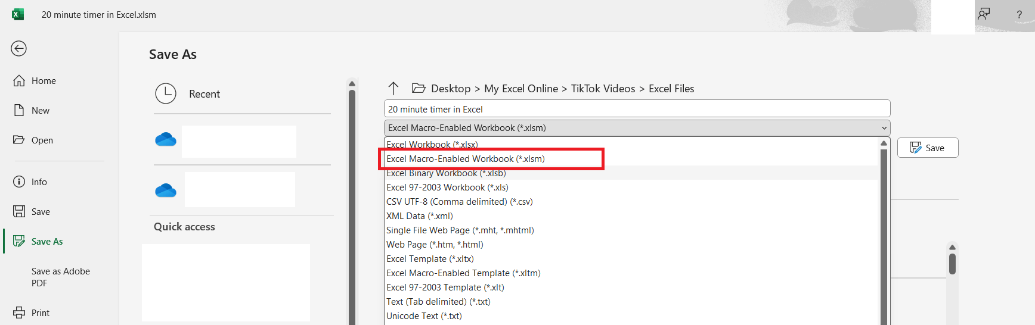Open the Info section

point(30,182)
